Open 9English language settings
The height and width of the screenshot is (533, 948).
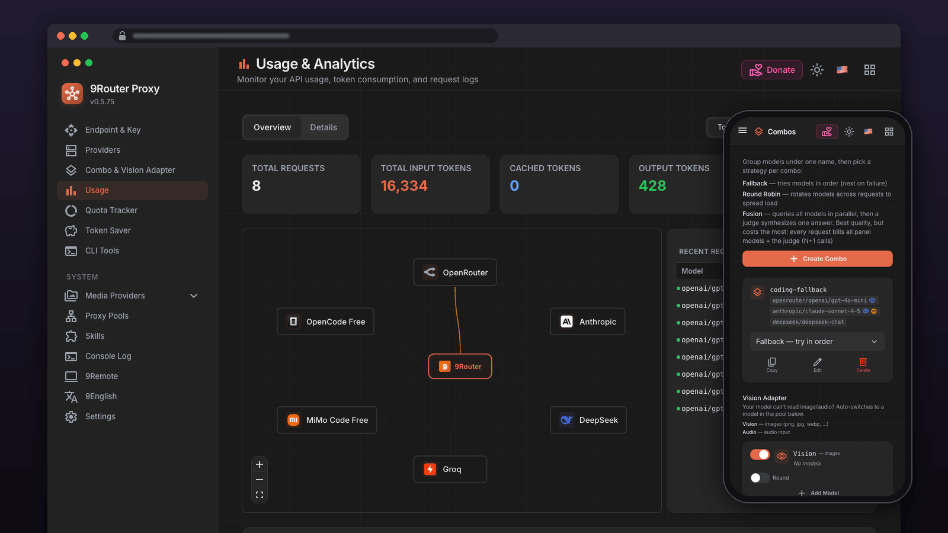[x=132, y=396]
